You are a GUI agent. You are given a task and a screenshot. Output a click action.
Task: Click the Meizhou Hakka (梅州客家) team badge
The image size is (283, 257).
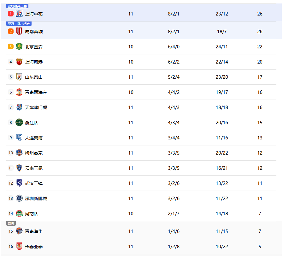(x=19, y=153)
